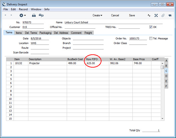Click the attachments paperclip icon
Viewport: 176px width, 138px height.
point(163,15)
